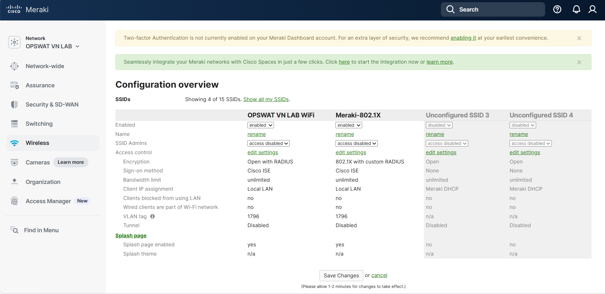Open SSID Admins dropdown for Unconfigured SSID 4
The height and width of the screenshot is (294, 605).
tap(531, 143)
